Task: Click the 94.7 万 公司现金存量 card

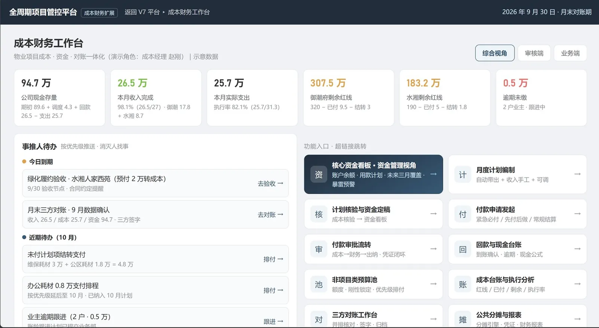Action: coord(60,98)
